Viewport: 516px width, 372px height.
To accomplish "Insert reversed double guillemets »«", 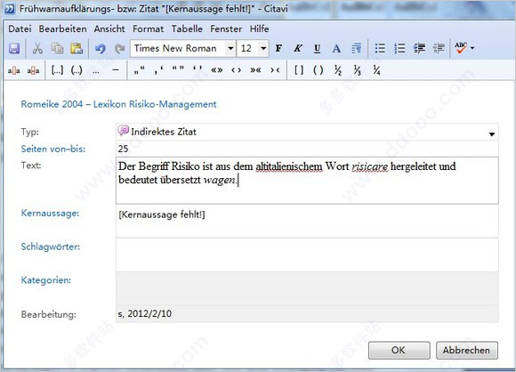I will (255, 70).
